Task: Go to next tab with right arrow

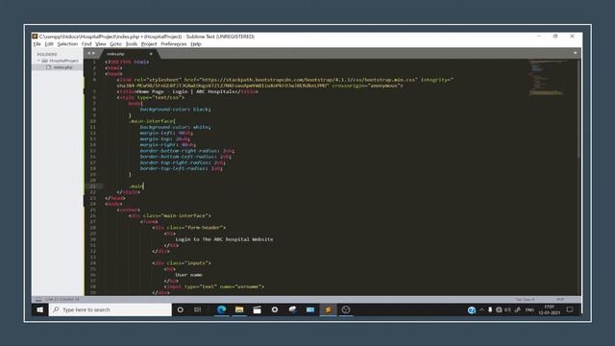Action: coord(94,54)
